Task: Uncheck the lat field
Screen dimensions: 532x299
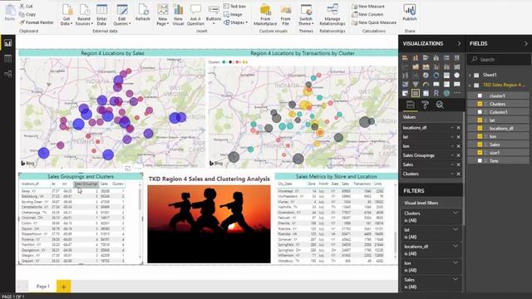Action: (480, 120)
